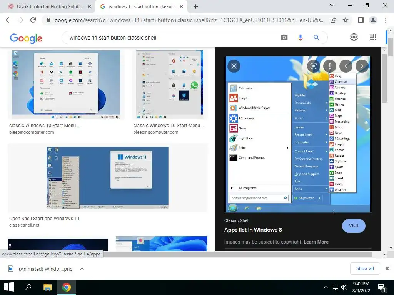Close the Google search tab

(181, 7)
